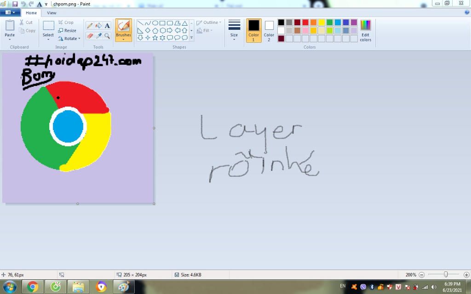
Task: Switch to the View ribbon tab
Action: click(52, 13)
